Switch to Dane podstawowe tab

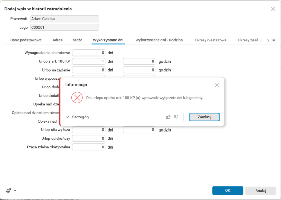26,40
